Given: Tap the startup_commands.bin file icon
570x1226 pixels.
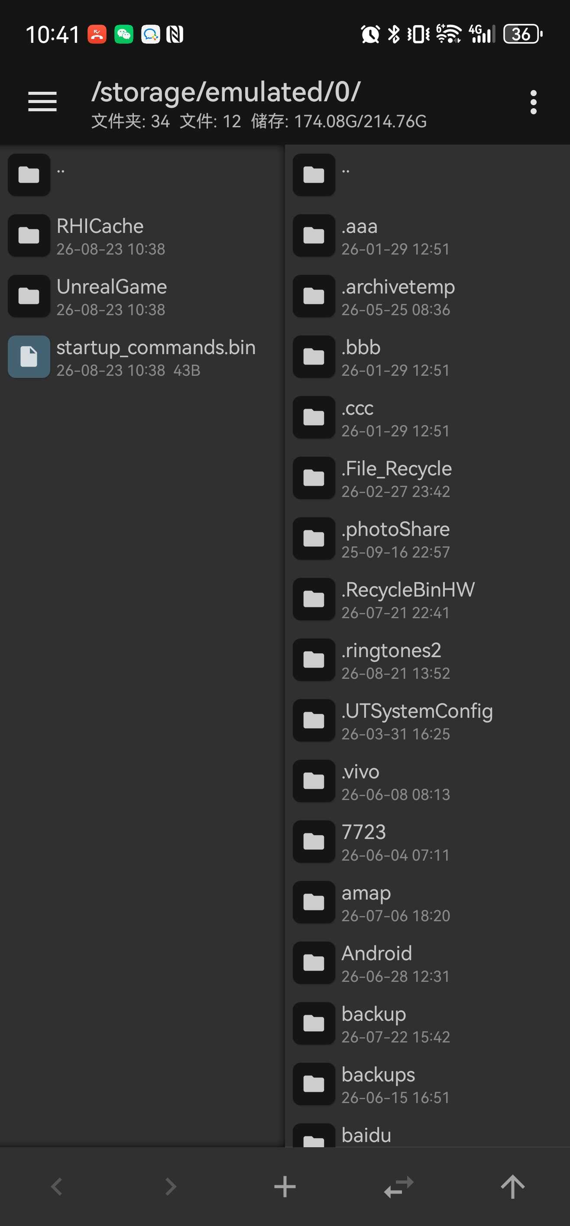Looking at the screenshot, I should pyautogui.click(x=29, y=356).
